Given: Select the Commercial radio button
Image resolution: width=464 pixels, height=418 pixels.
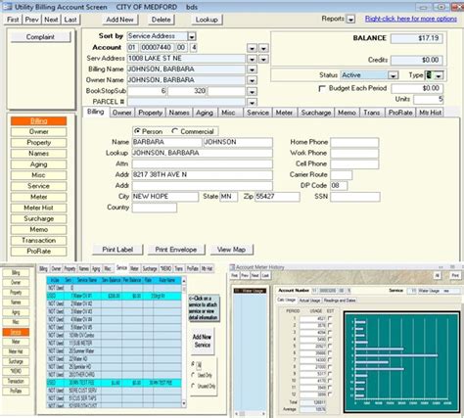Looking at the screenshot, I should (174, 131).
